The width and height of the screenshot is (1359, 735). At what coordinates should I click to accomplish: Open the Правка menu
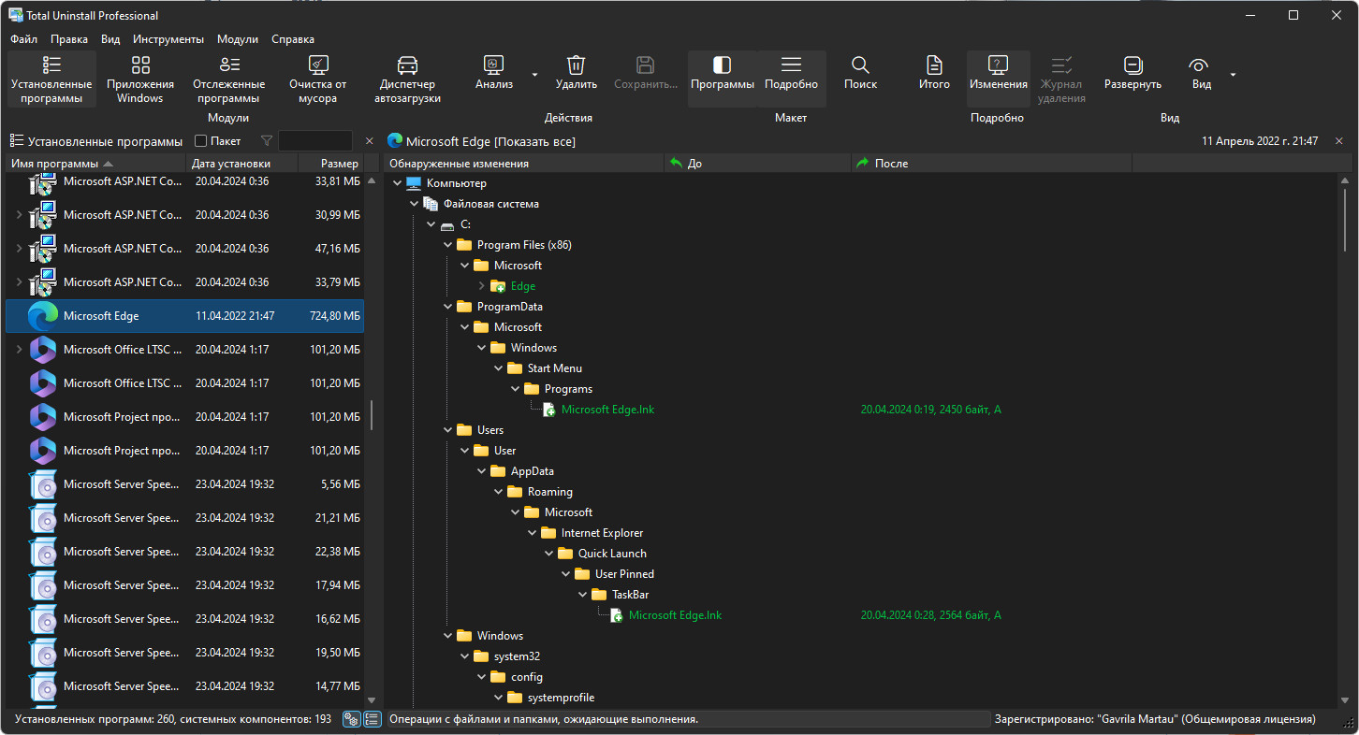click(x=69, y=39)
